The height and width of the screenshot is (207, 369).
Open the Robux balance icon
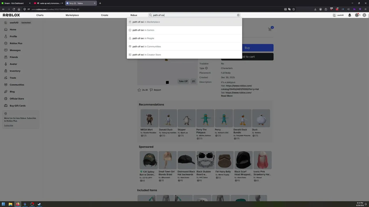pyautogui.click(x=357, y=15)
